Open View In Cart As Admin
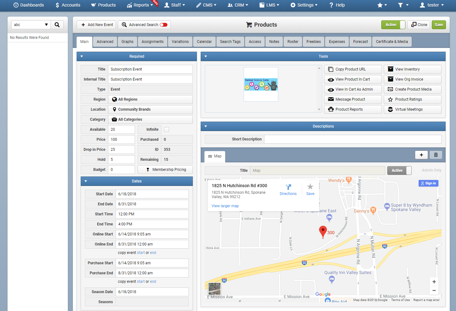The height and width of the screenshot is (311, 456). click(x=353, y=89)
